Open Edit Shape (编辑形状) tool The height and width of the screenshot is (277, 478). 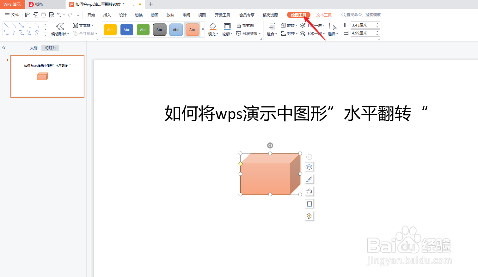[60, 29]
